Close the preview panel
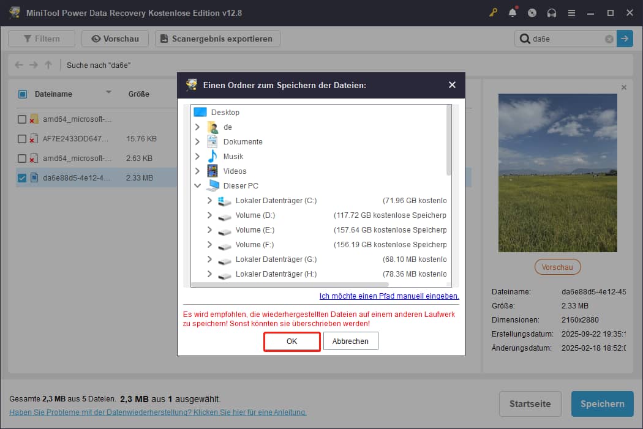Viewport: 643px width, 429px height. (x=624, y=88)
